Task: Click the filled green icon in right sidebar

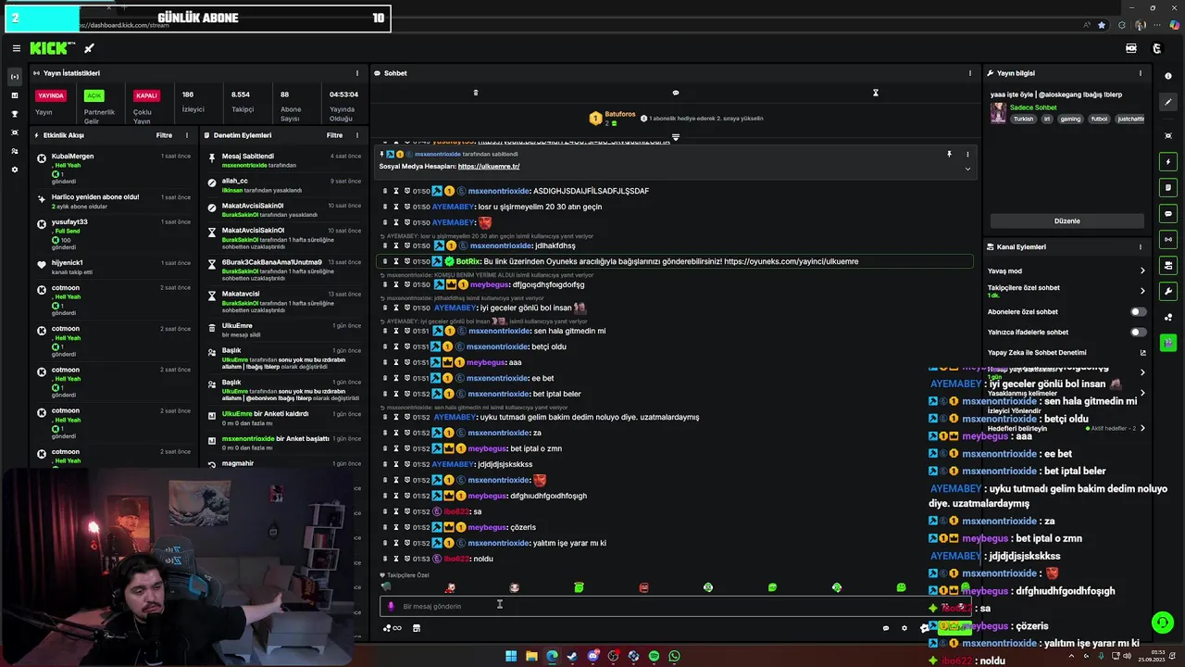Action: coord(1168,343)
